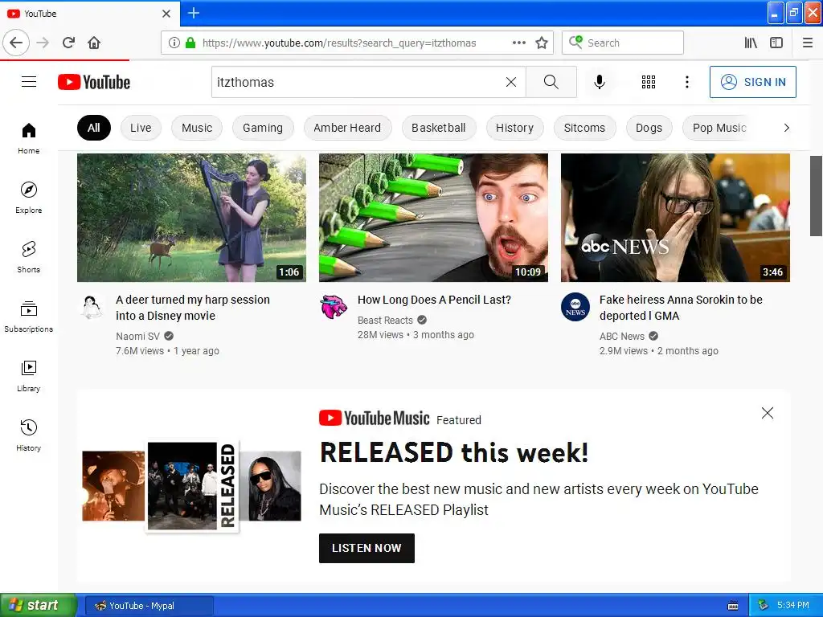
Task: Select YouTube - Mypal taskbar item
Action: point(149,606)
